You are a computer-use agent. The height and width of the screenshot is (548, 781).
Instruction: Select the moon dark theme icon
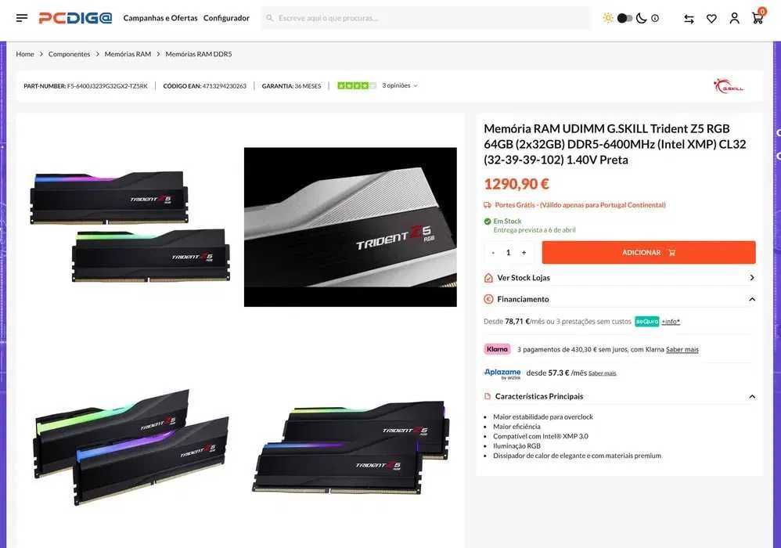click(642, 19)
